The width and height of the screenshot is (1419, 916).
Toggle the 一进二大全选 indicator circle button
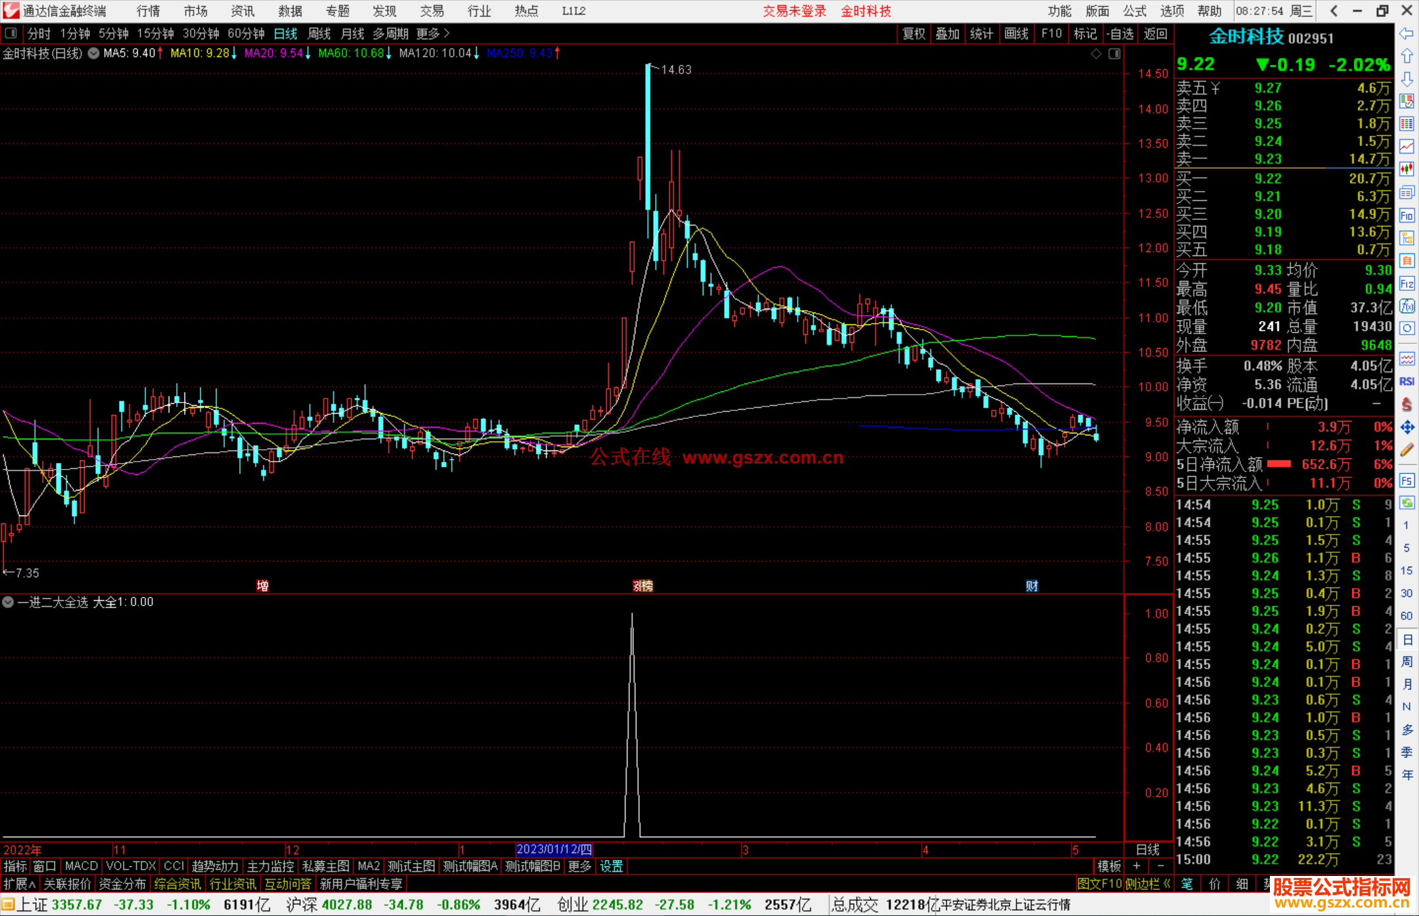[x=8, y=602]
